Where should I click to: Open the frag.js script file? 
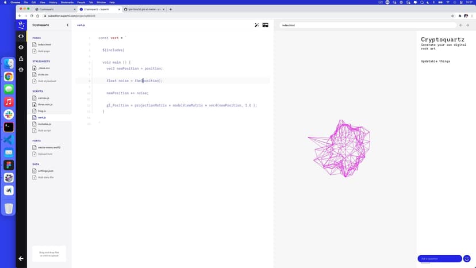(x=42, y=111)
